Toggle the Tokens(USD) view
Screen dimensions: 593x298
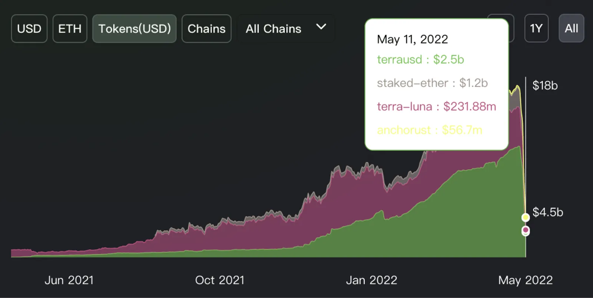pyautogui.click(x=135, y=29)
